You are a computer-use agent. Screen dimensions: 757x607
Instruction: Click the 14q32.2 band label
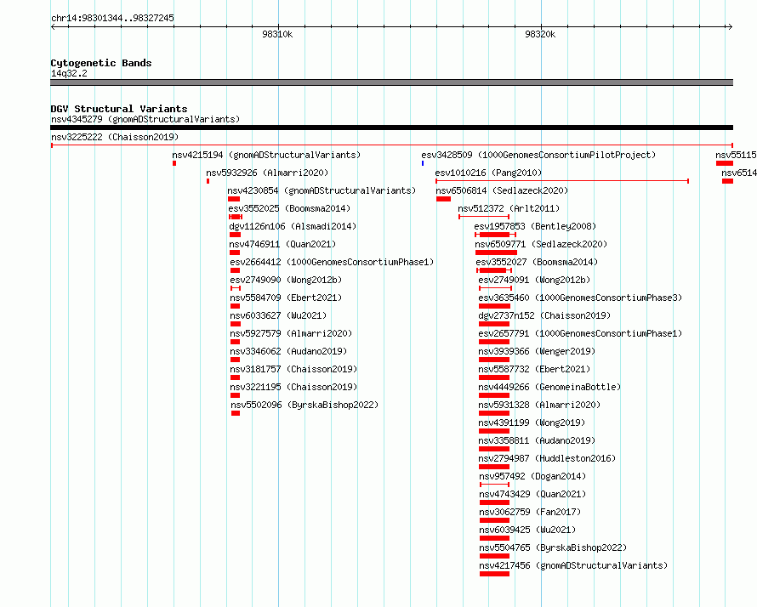click(69, 73)
